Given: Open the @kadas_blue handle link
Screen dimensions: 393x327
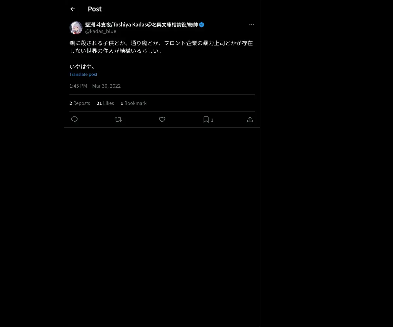Looking at the screenshot, I should (x=101, y=31).
